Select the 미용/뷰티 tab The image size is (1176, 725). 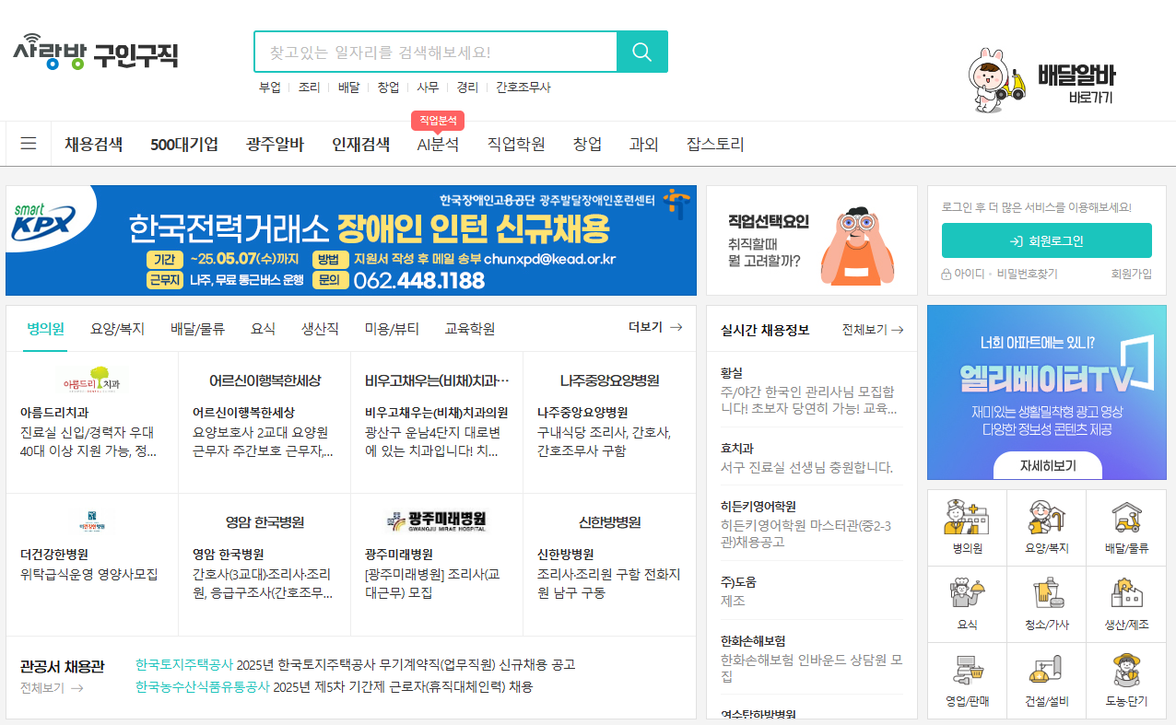point(392,329)
